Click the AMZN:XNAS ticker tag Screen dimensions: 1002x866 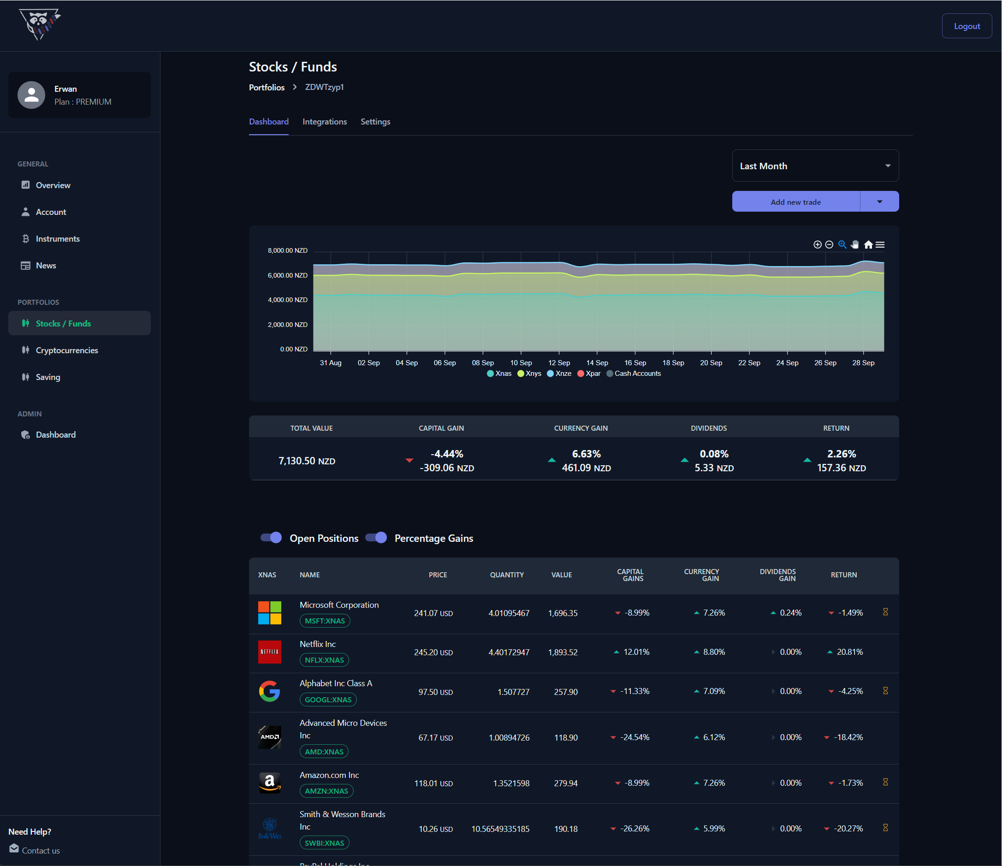pyautogui.click(x=326, y=791)
